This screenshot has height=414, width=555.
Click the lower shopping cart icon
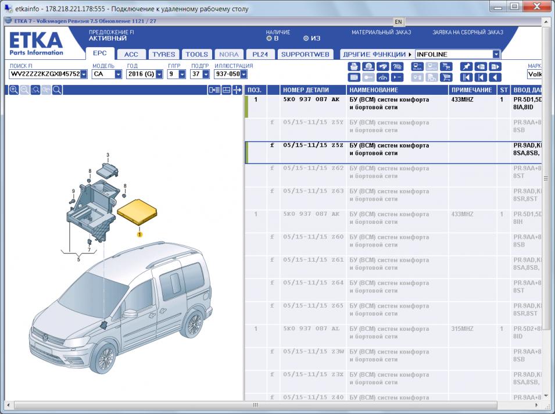(446, 77)
